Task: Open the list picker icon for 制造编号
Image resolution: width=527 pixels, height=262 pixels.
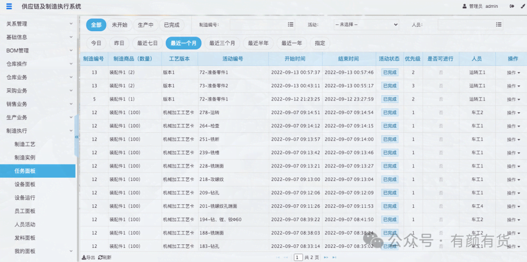Action: (291, 24)
